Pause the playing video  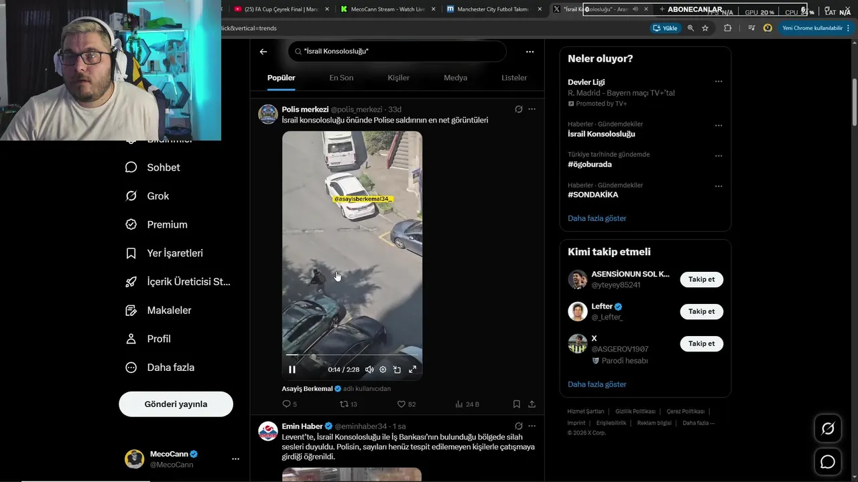pyautogui.click(x=292, y=370)
